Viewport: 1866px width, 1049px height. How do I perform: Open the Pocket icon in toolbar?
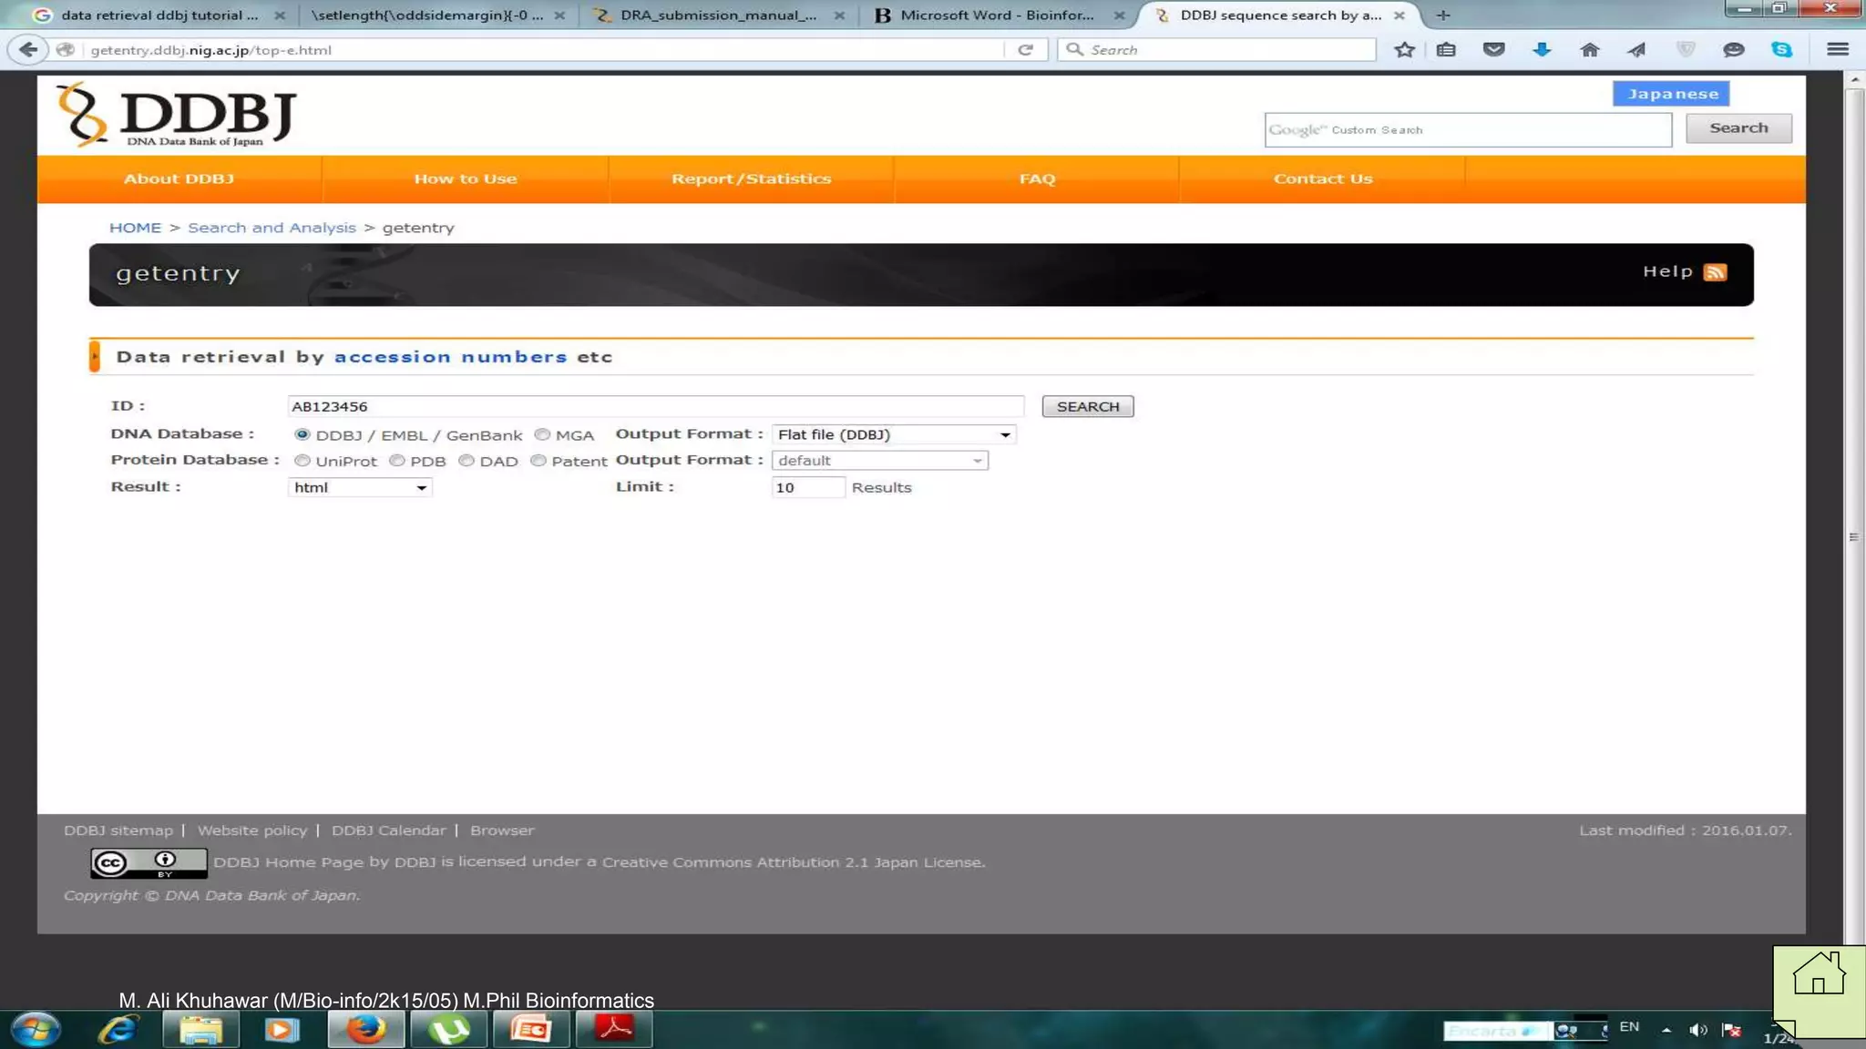click(x=1493, y=49)
